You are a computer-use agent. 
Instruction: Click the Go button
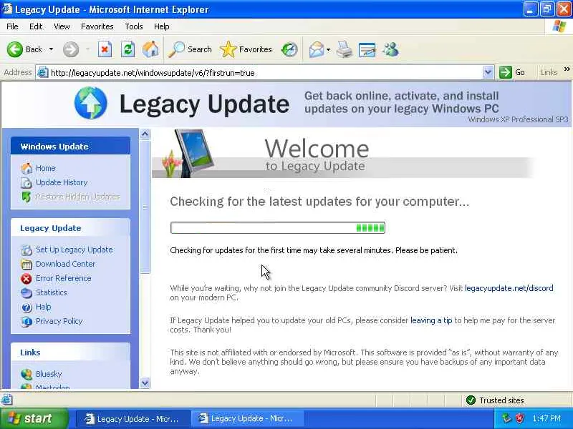pos(513,73)
